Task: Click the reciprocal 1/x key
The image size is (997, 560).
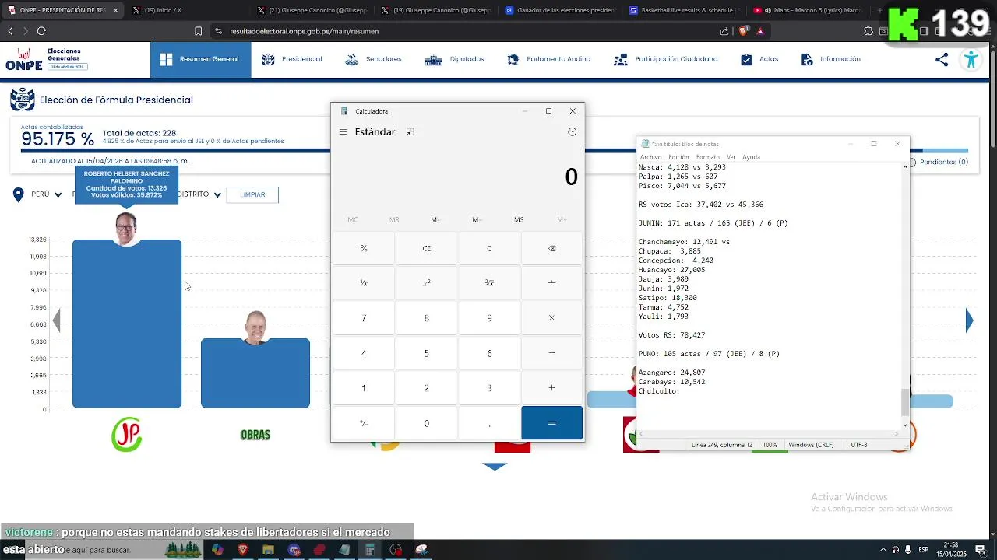Action: click(364, 283)
